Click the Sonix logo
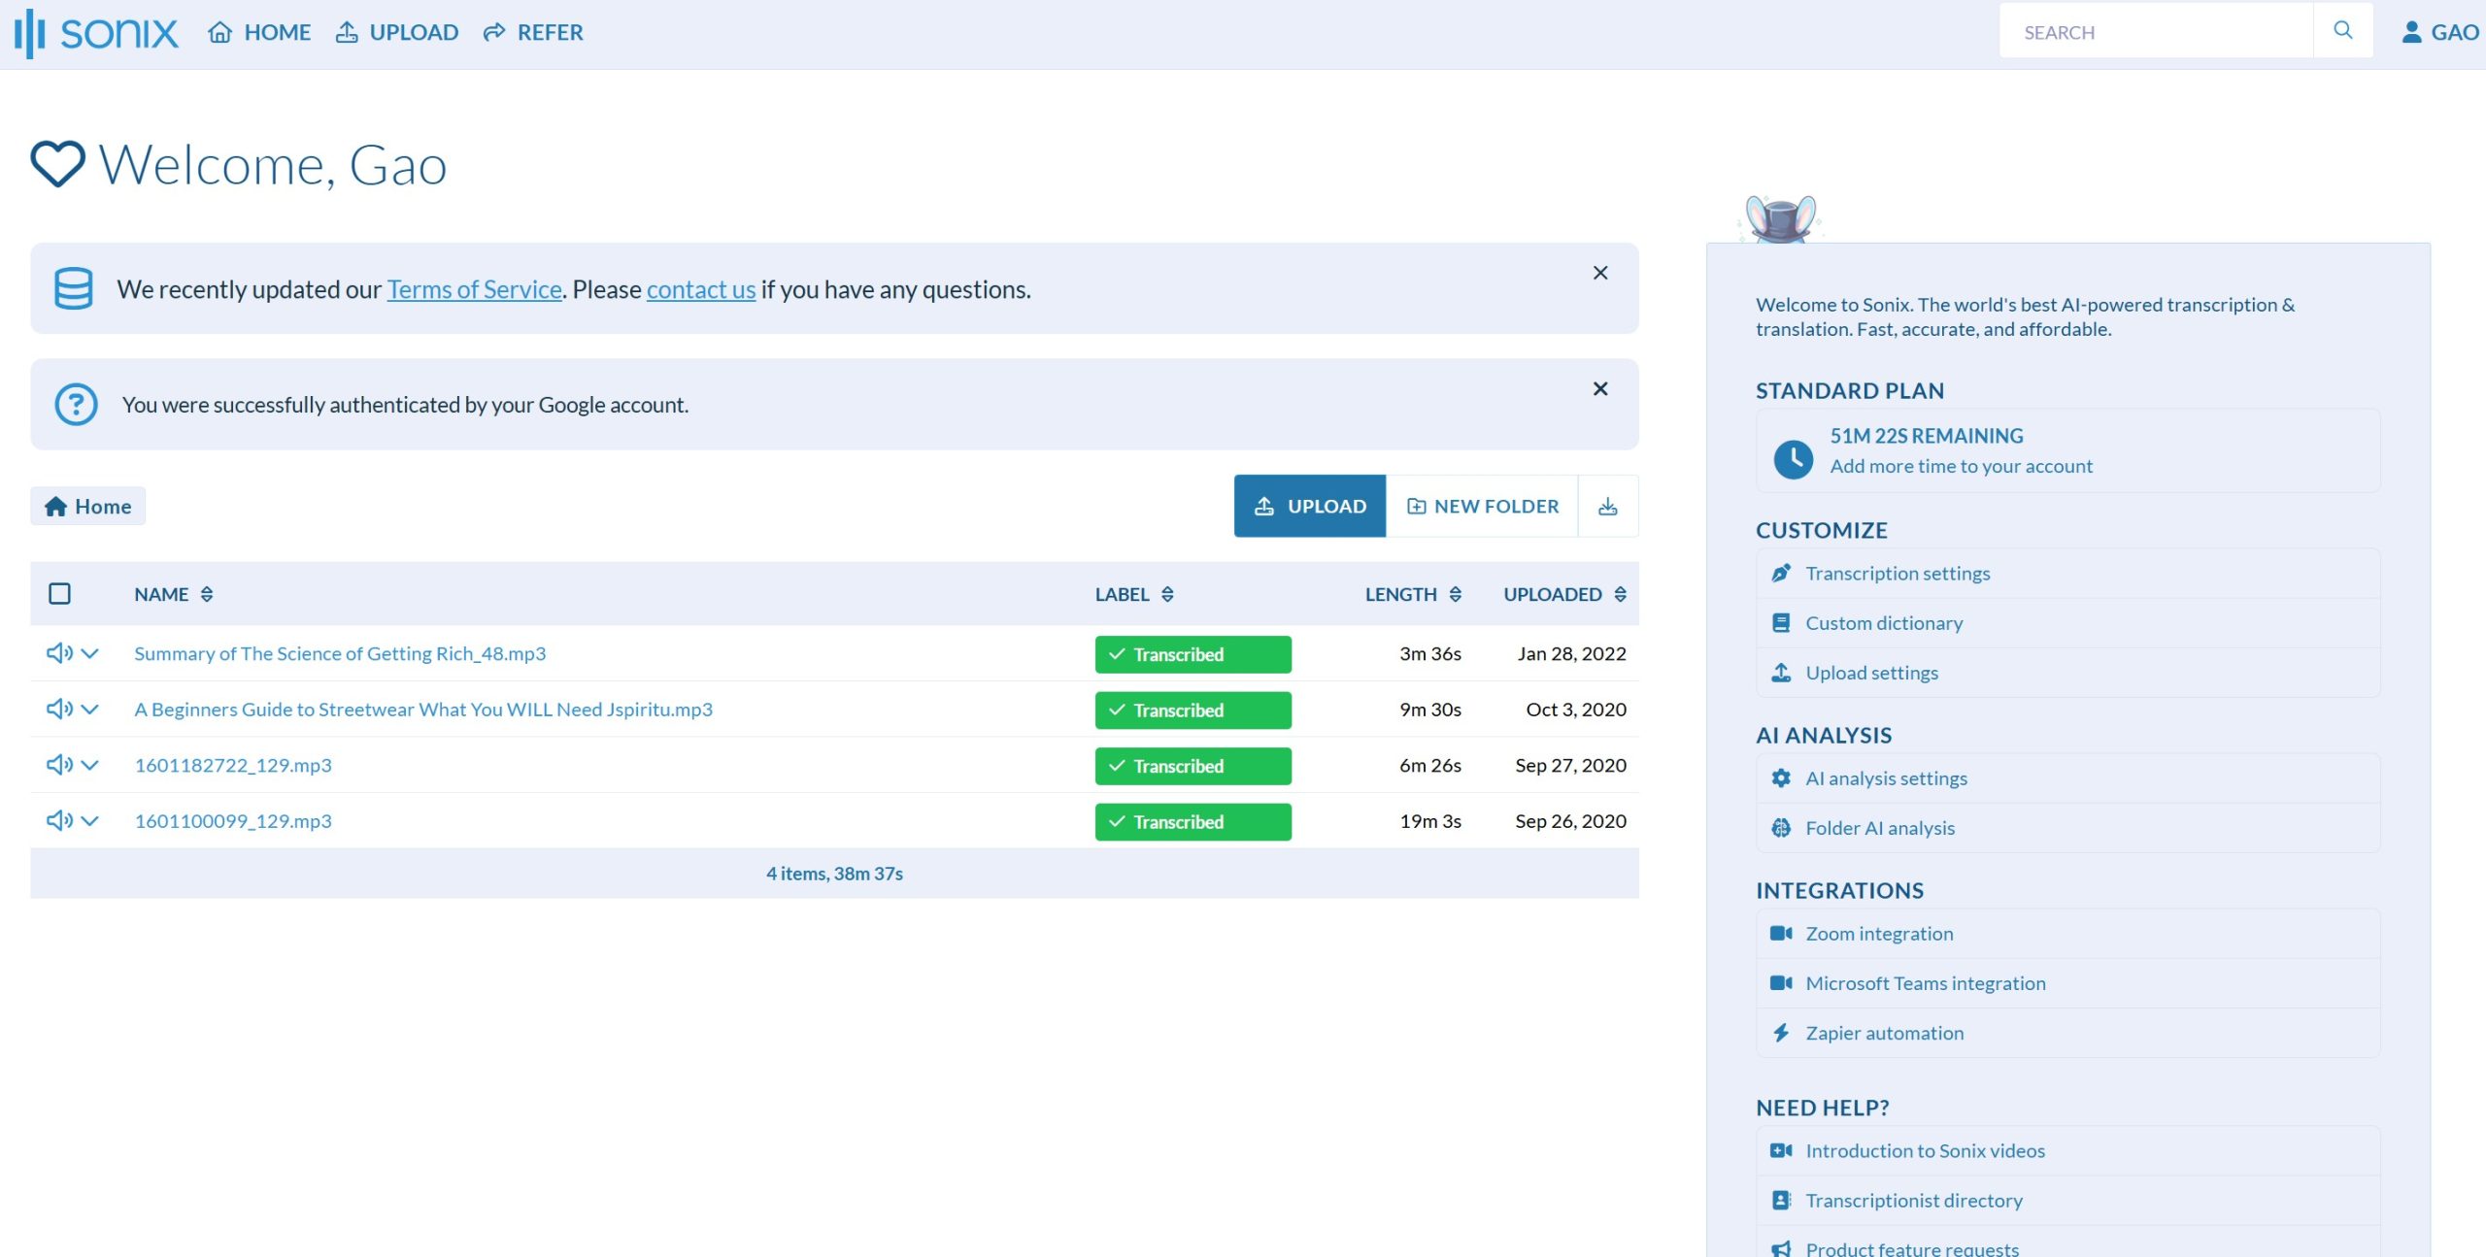 [x=97, y=33]
